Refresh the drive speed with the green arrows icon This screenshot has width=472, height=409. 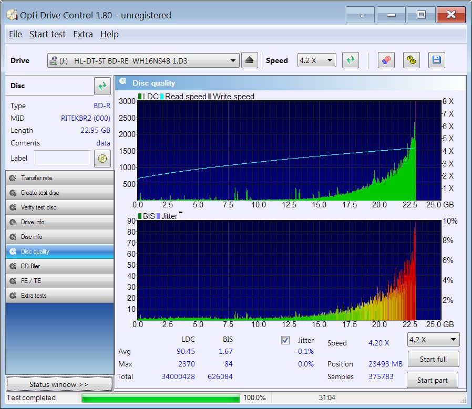[351, 60]
